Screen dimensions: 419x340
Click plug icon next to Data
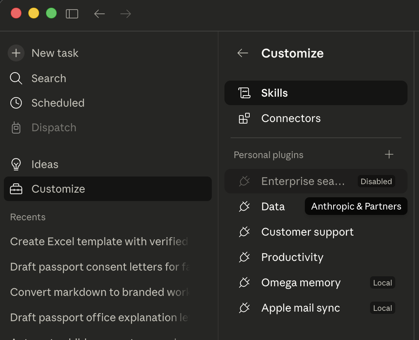coord(244,206)
